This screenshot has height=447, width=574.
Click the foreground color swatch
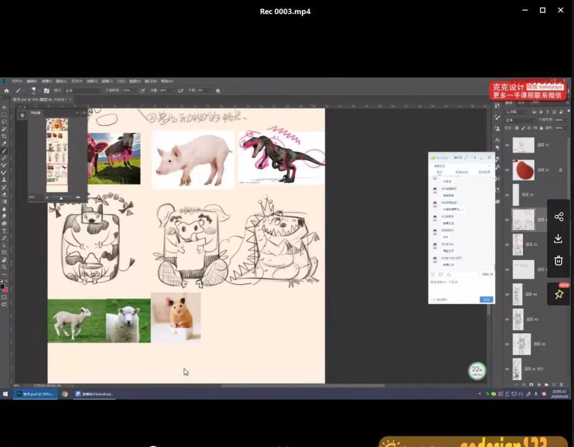click(x=2, y=286)
